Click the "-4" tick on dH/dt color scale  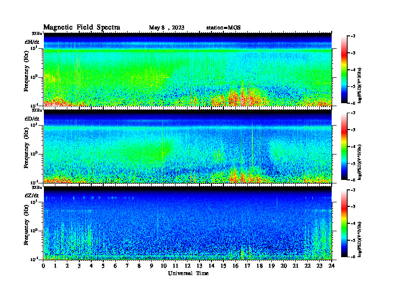pyautogui.click(x=353, y=70)
